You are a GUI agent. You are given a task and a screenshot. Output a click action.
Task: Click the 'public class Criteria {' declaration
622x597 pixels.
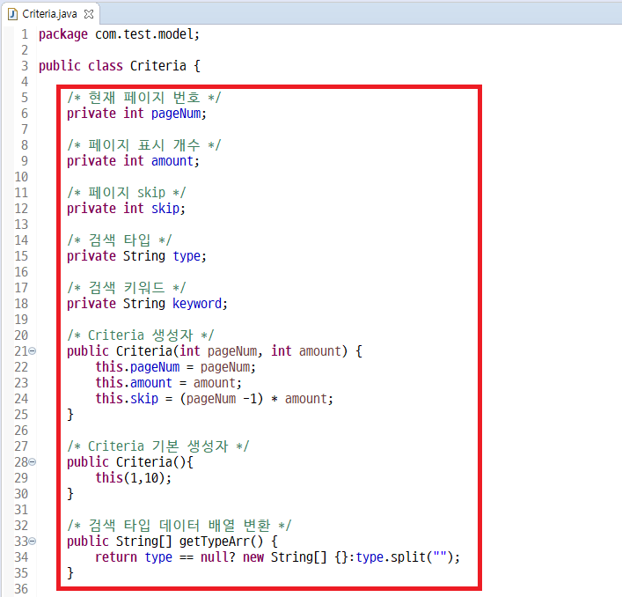(x=120, y=66)
